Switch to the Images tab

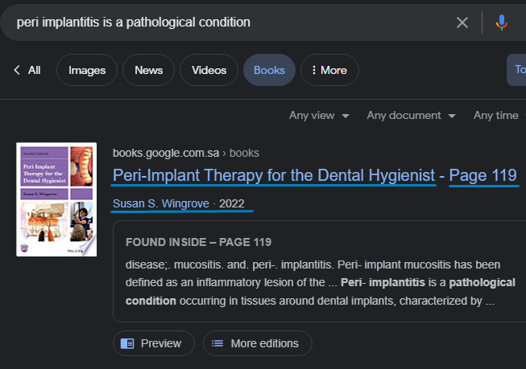pos(87,70)
